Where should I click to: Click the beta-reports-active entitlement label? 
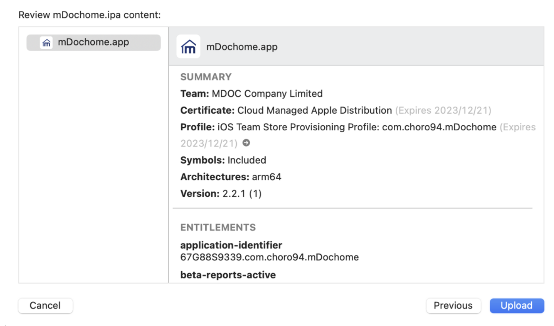pos(228,275)
